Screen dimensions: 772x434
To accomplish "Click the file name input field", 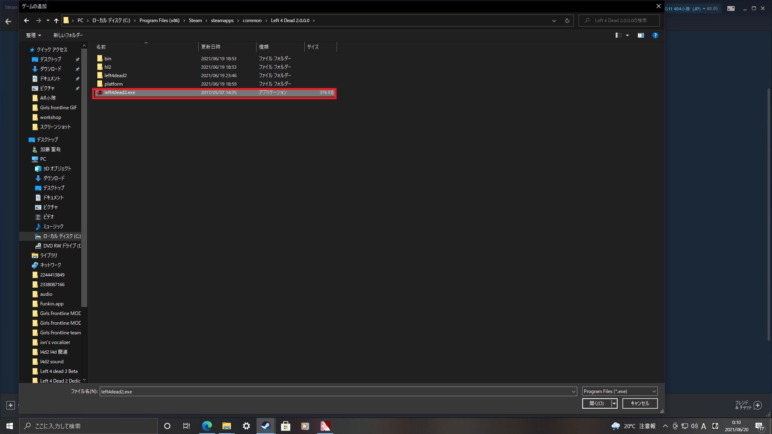I will click(x=334, y=391).
